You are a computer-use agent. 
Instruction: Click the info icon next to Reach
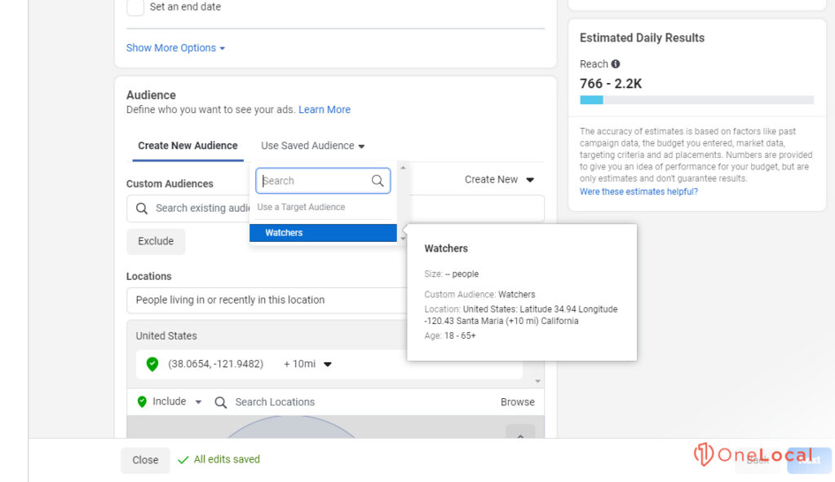(617, 64)
